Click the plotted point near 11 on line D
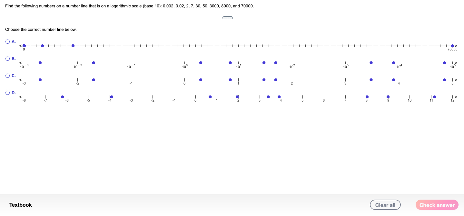Image resolution: width=464 pixels, height=216 pixels. tap(435, 96)
